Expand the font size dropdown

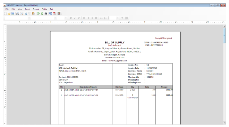[66, 18]
